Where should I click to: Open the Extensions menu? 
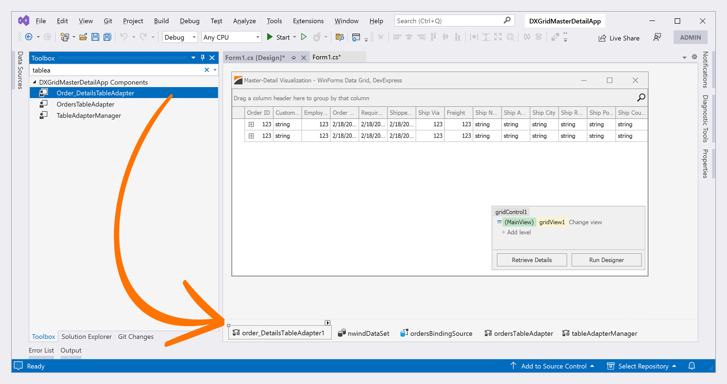(308, 21)
